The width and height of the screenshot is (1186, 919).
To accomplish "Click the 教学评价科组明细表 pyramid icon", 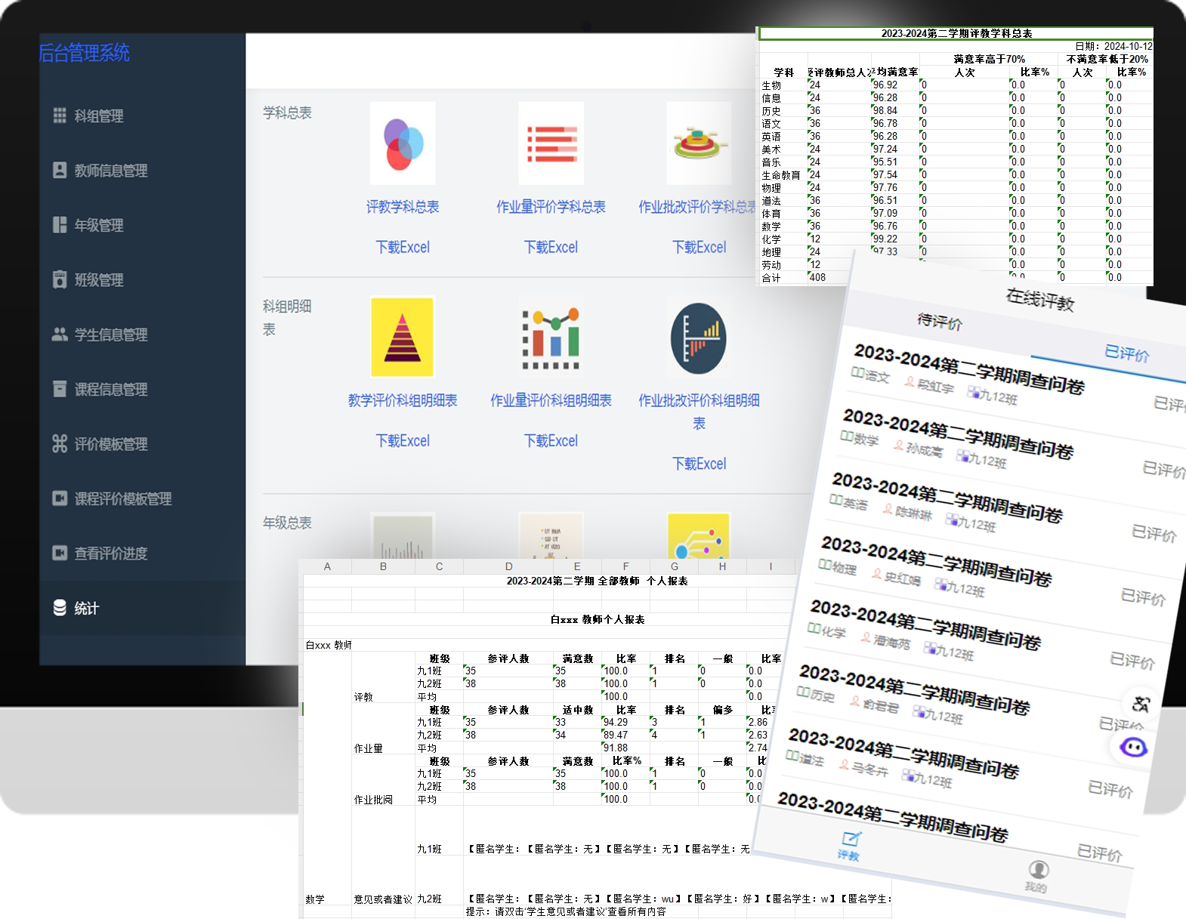I will pyautogui.click(x=403, y=337).
